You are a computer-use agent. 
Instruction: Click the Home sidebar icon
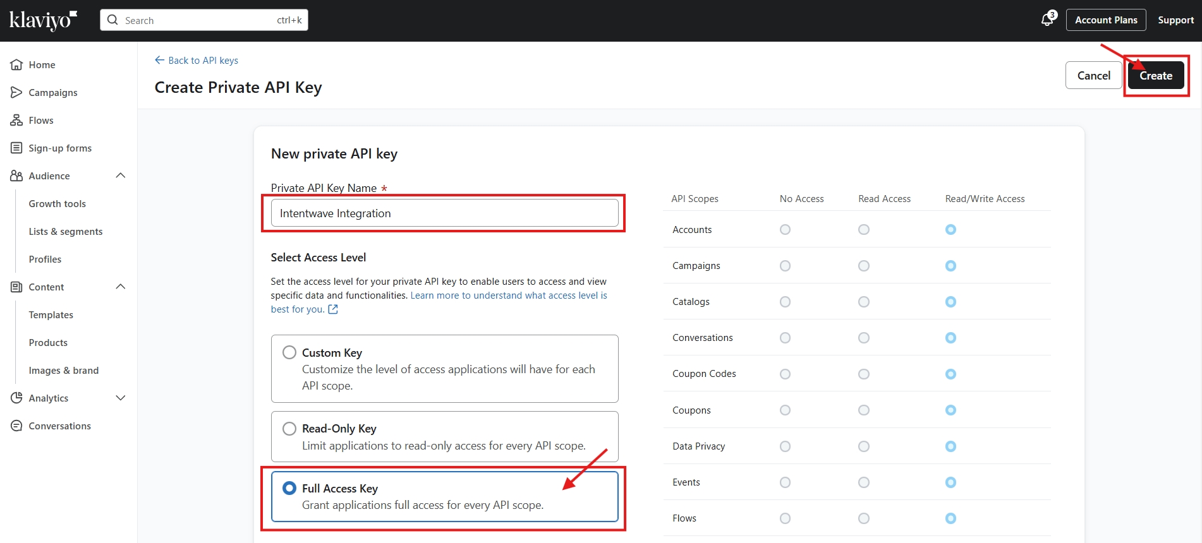[x=16, y=64]
